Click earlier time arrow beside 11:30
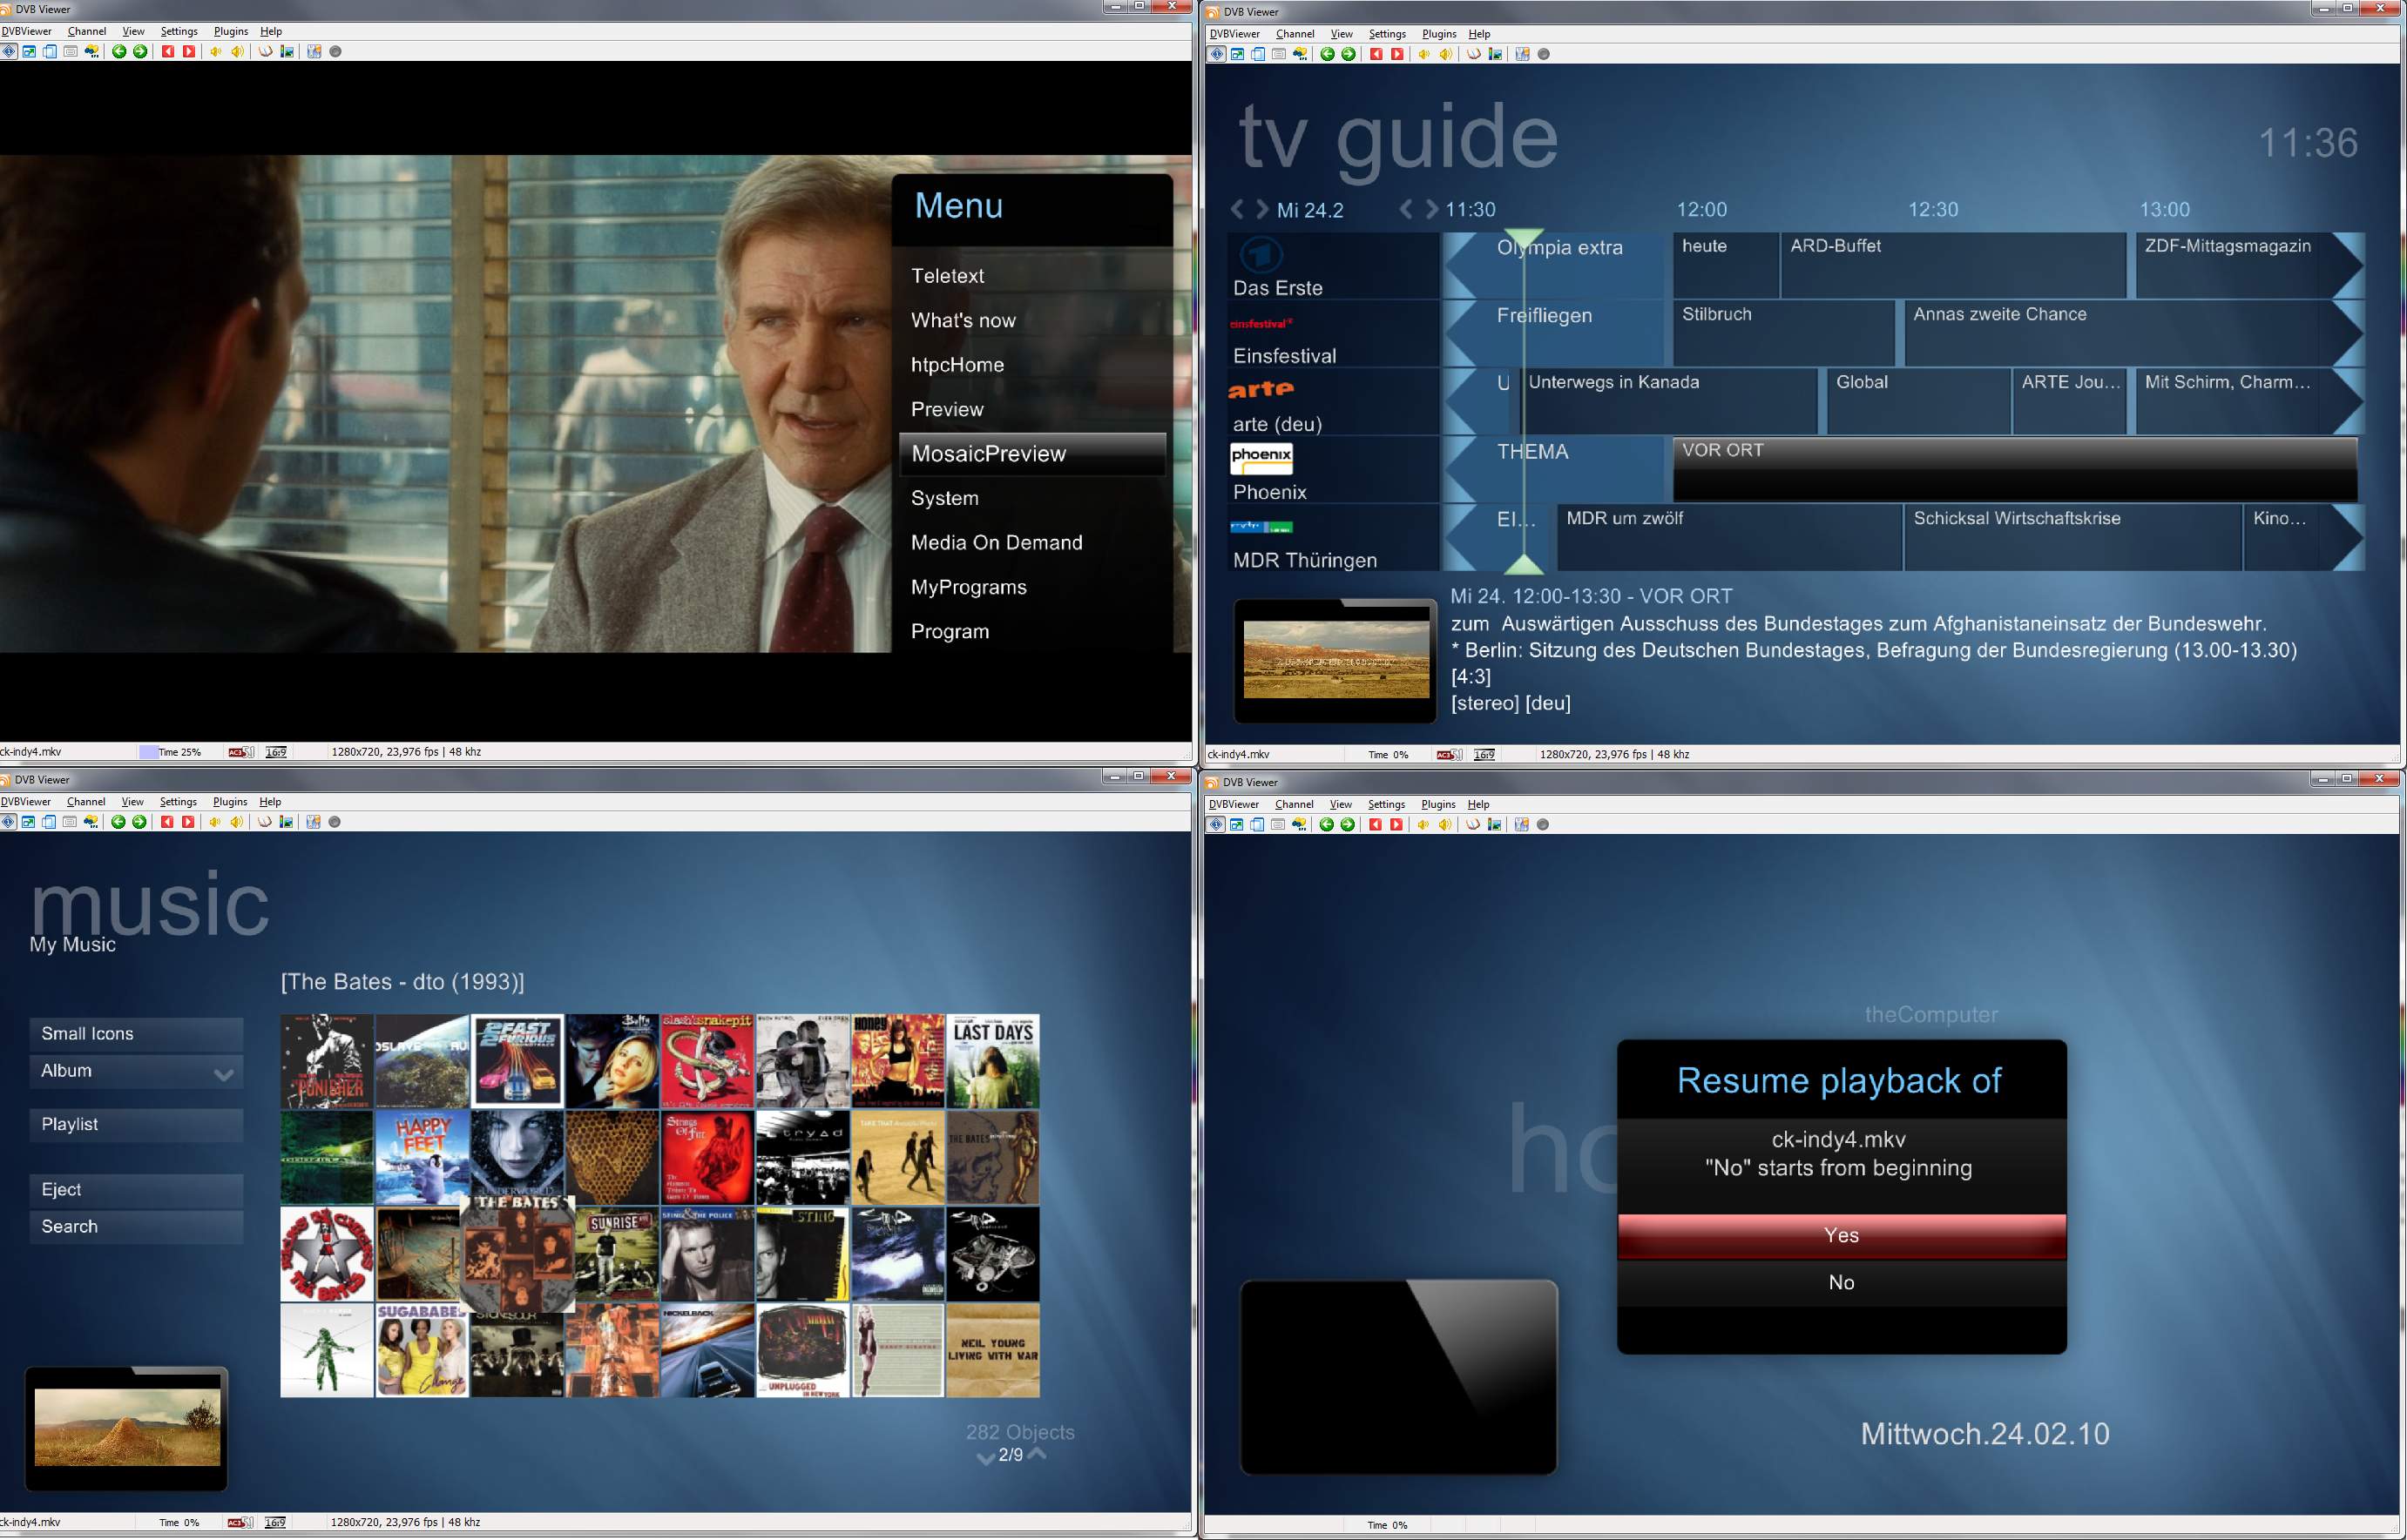 [x=1407, y=209]
